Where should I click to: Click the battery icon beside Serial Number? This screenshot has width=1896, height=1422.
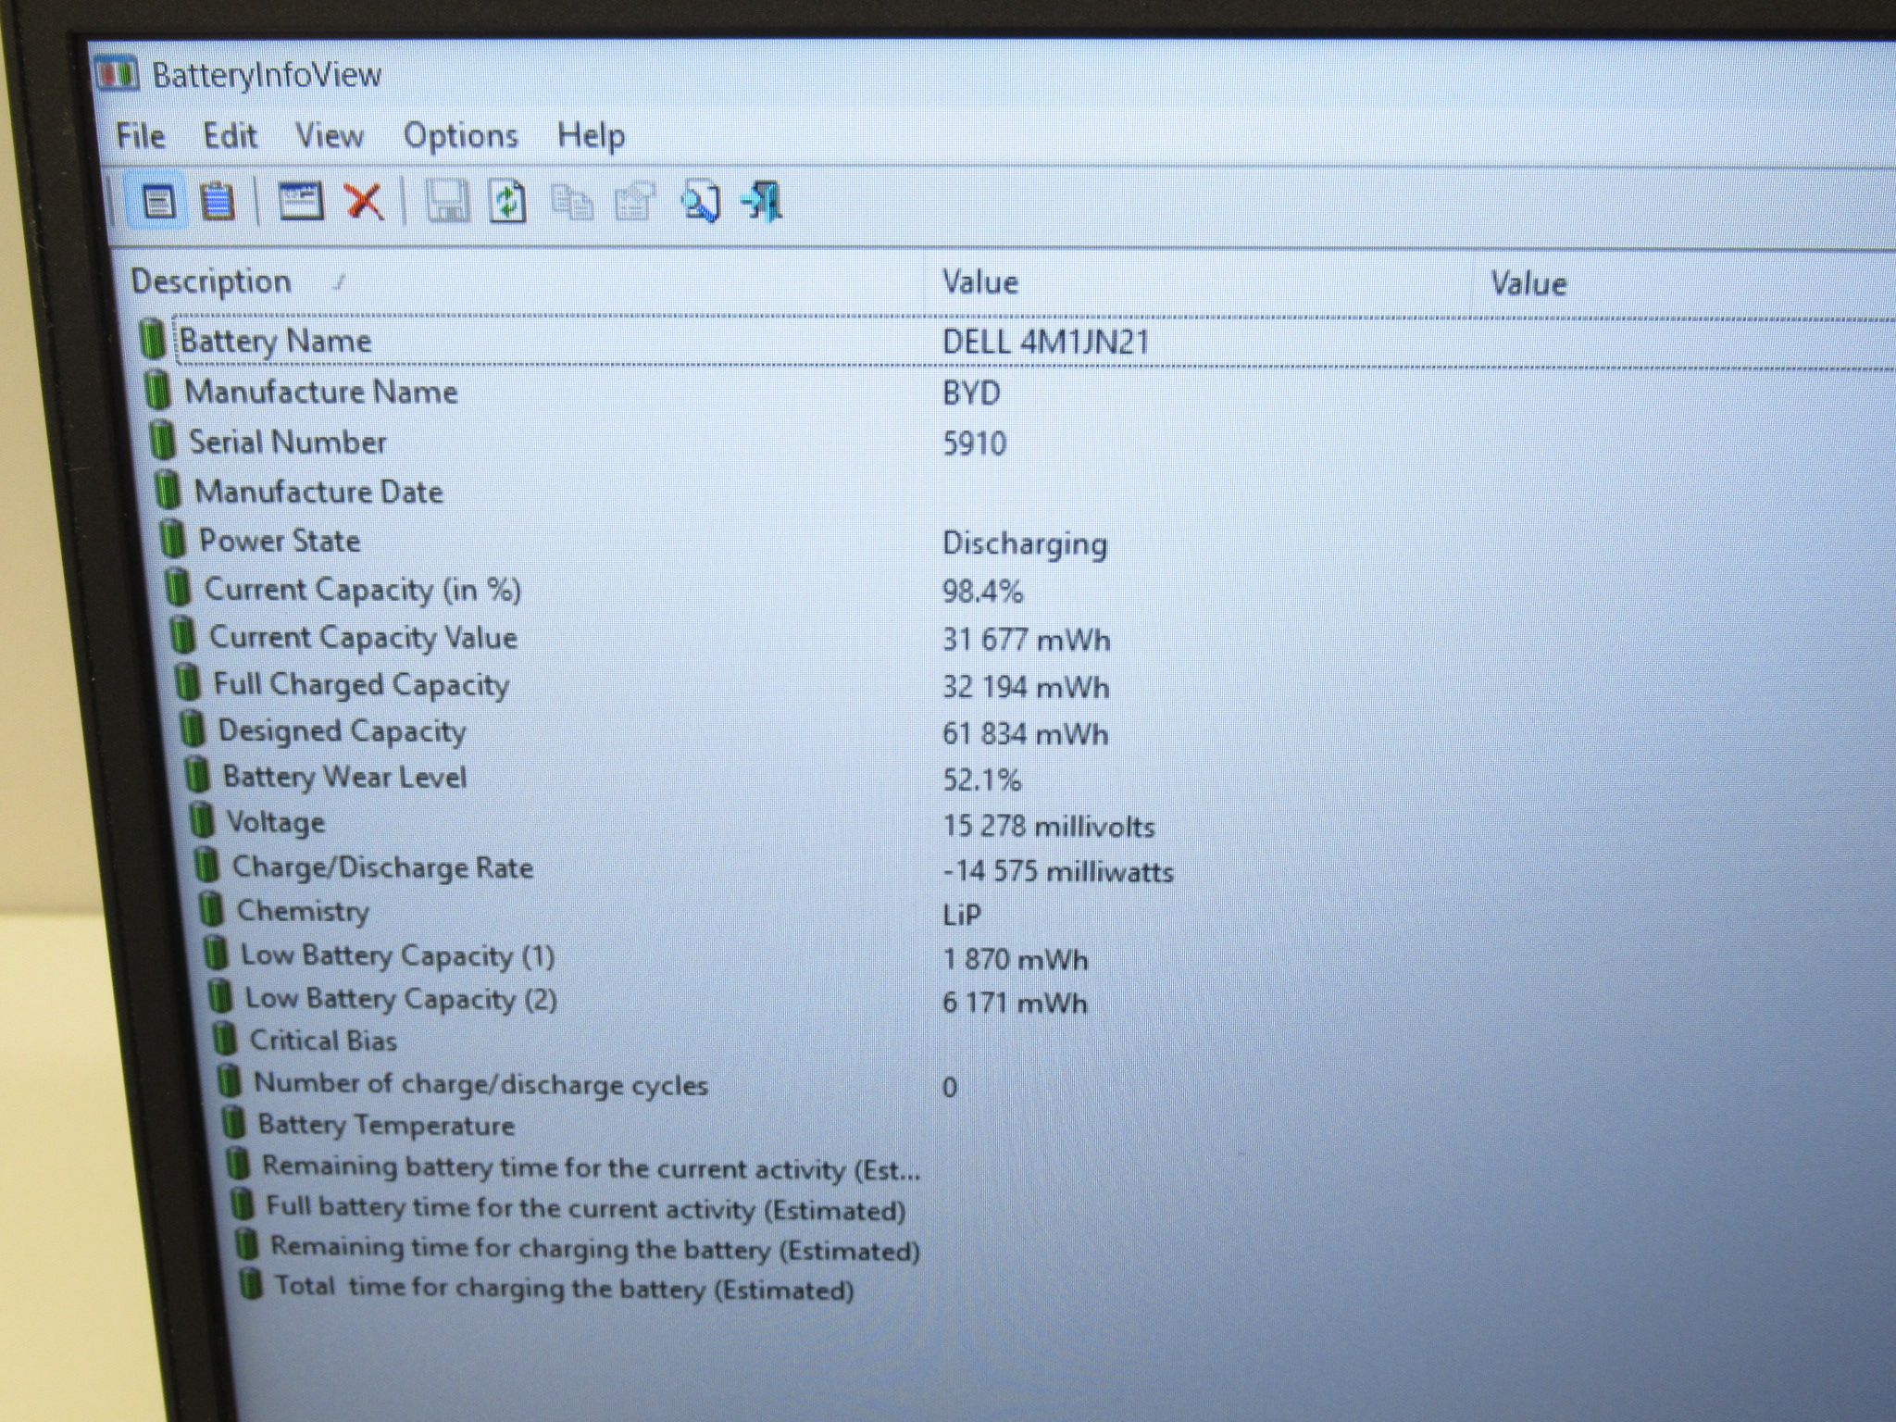(x=163, y=440)
